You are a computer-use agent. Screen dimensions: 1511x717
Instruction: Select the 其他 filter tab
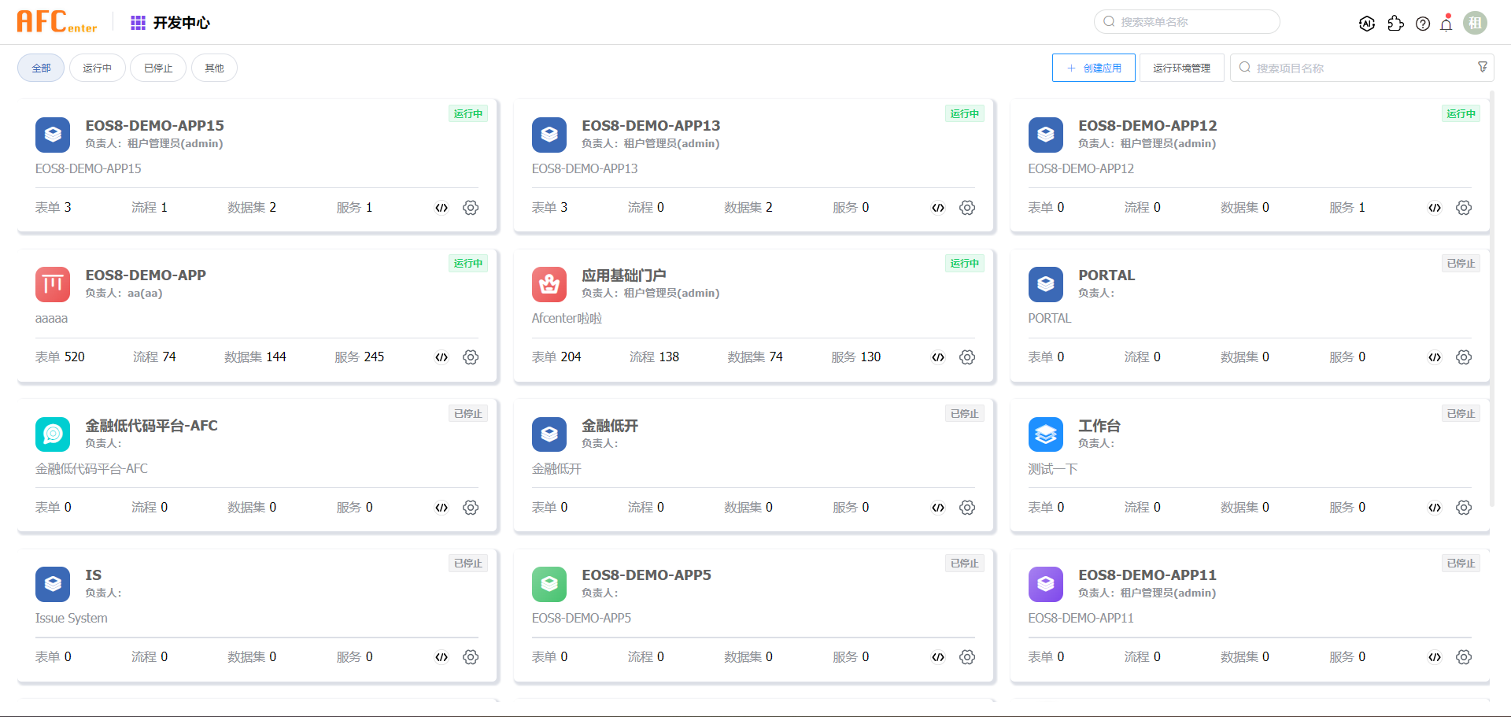tap(214, 68)
